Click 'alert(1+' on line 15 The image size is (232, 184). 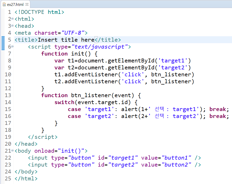point(135,109)
